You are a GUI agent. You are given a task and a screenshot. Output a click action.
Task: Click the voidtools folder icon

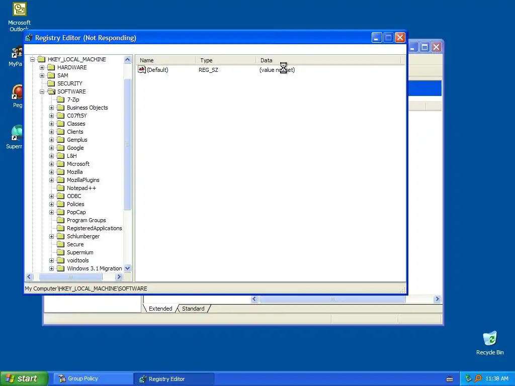[x=60, y=260]
